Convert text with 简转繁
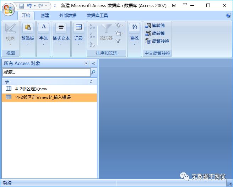The image size is (233, 187). click(x=155, y=33)
